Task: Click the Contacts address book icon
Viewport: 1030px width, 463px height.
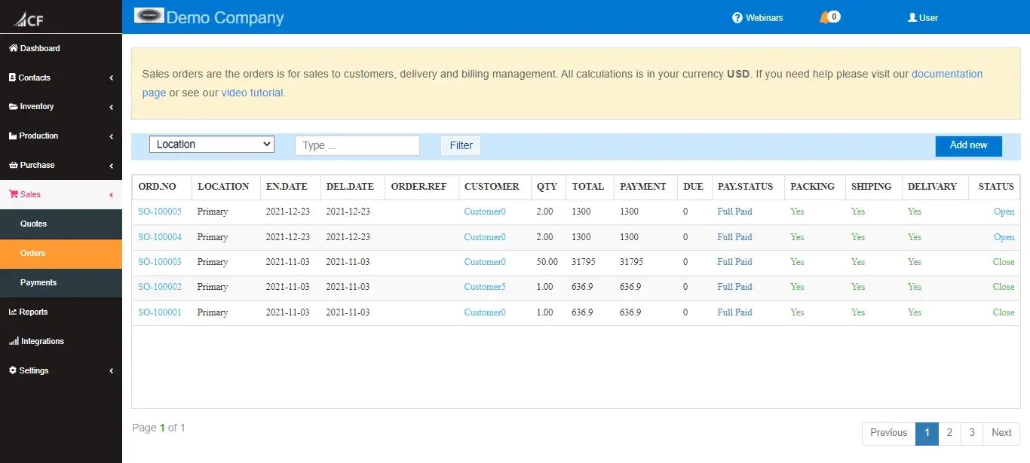Action: (12, 78)
